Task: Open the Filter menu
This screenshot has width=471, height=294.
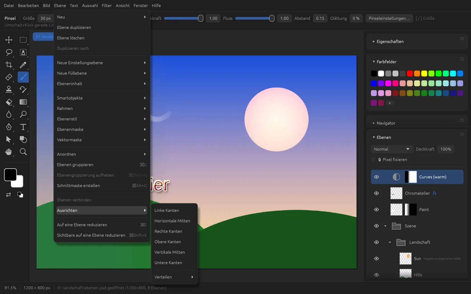Action: pyautogui.click(x=107, y=6)
